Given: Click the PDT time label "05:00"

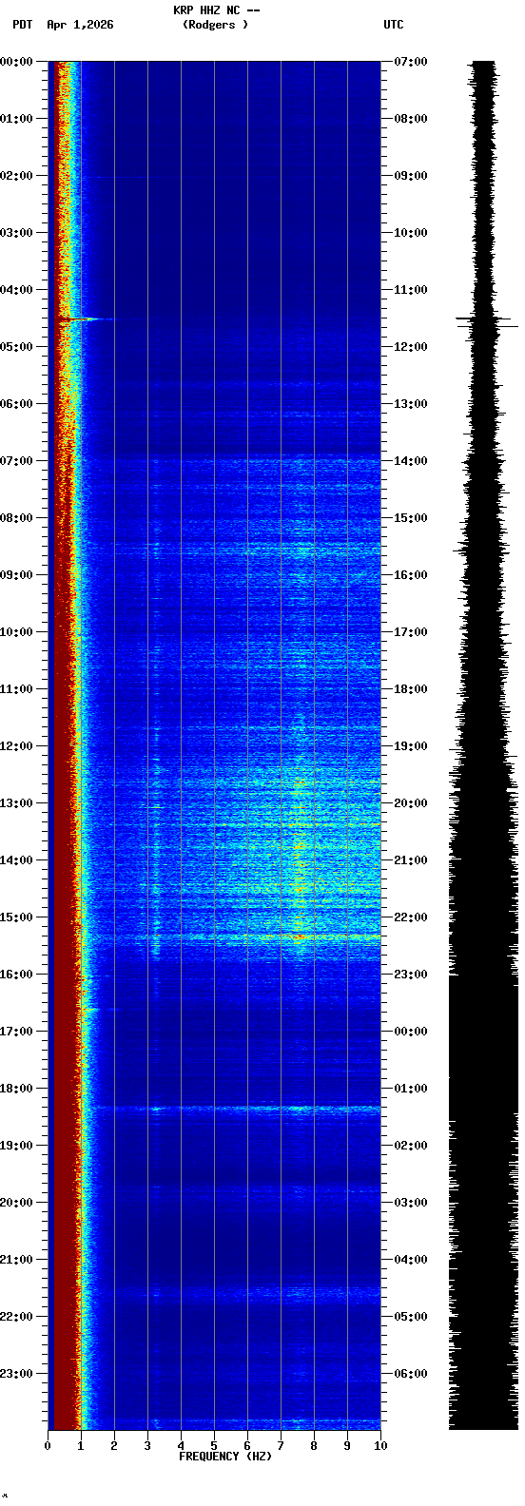Looking at the screenshot, I should [x=16, y=347].
